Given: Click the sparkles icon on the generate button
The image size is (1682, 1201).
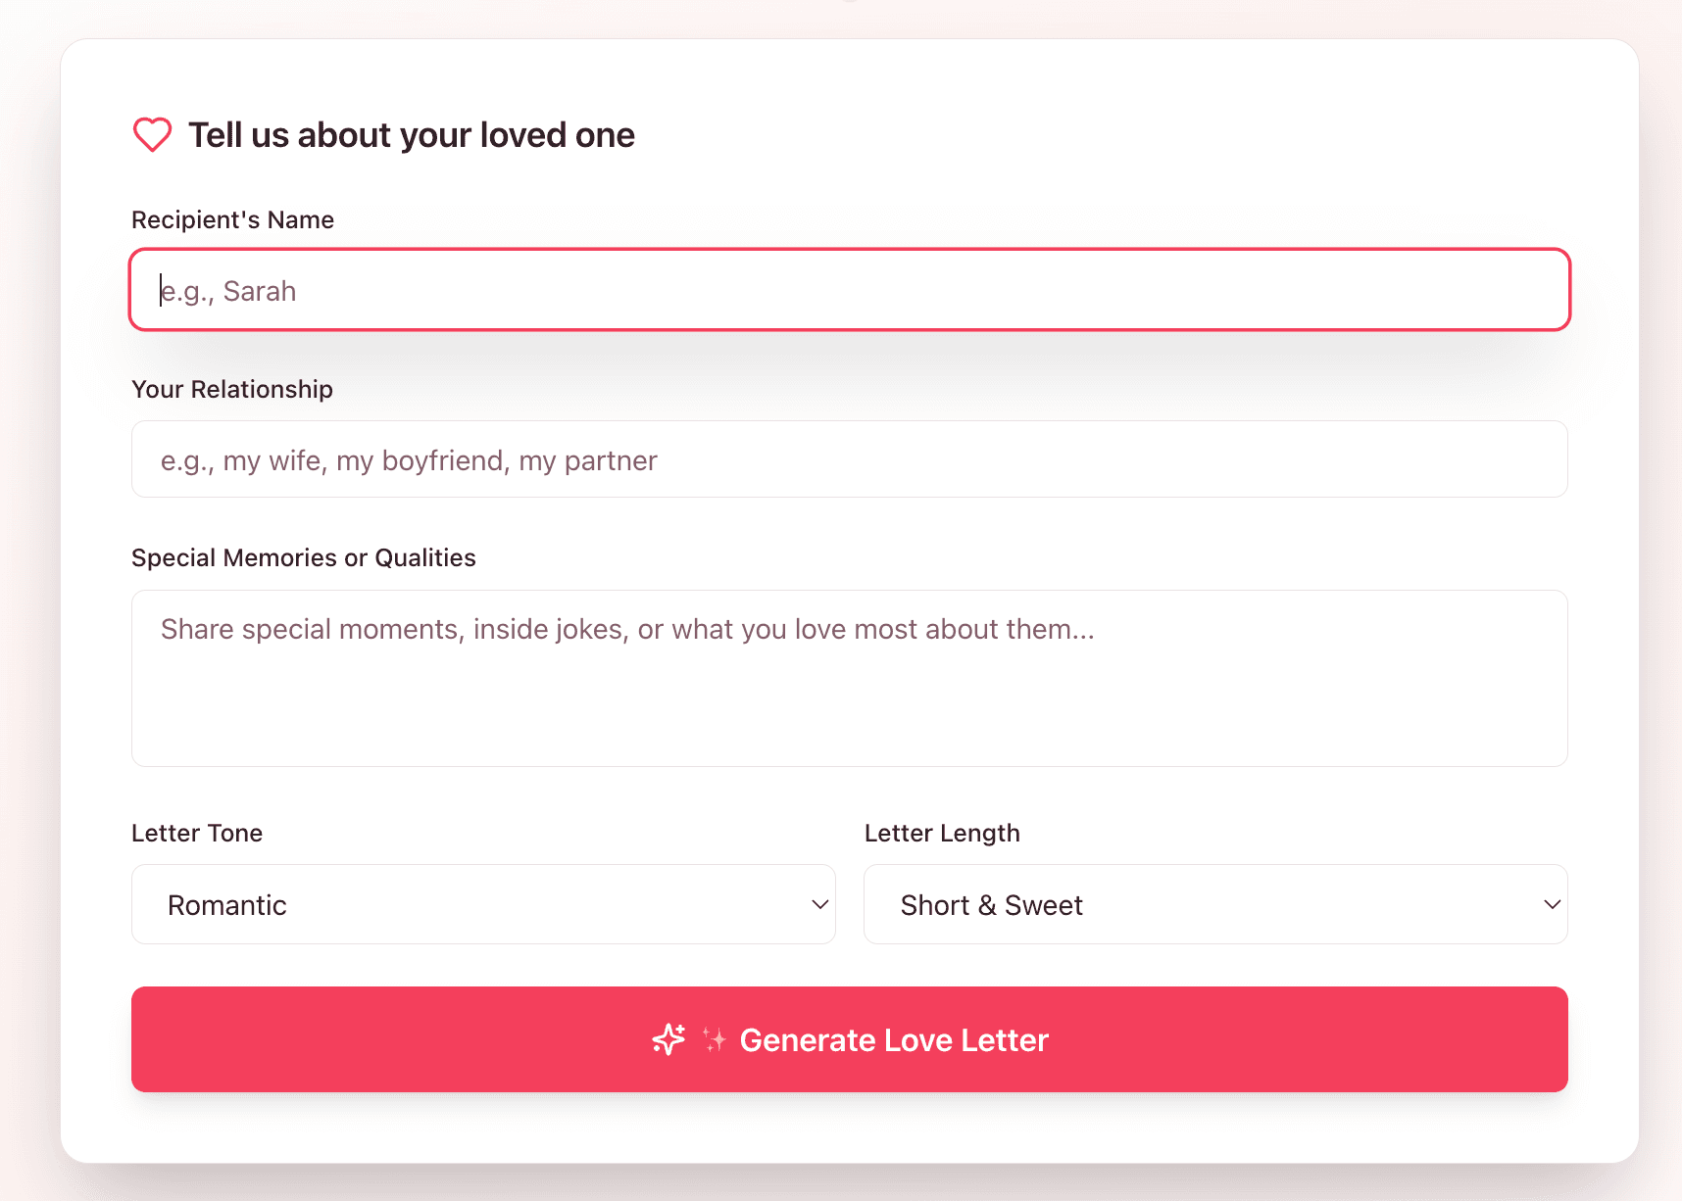Looking at the screenshot, I should 668,1039.
